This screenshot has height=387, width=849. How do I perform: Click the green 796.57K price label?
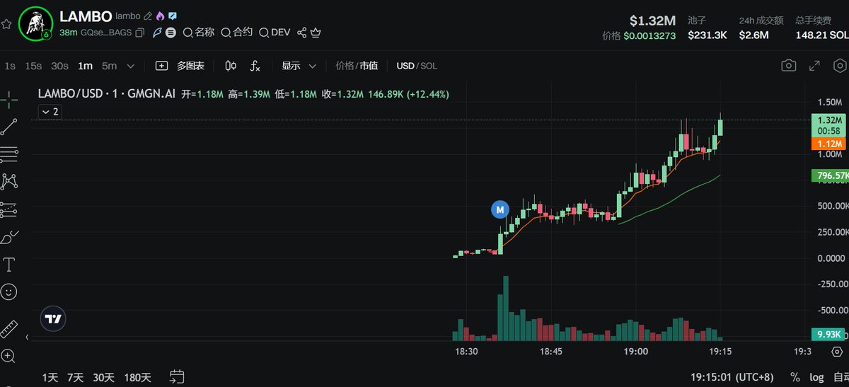pos(829,175)
